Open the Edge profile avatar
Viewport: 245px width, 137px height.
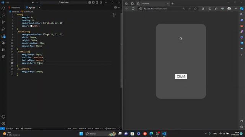[229, 8]
